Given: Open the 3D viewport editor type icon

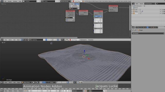Looking at the screenshot, I should pos(2,82).
